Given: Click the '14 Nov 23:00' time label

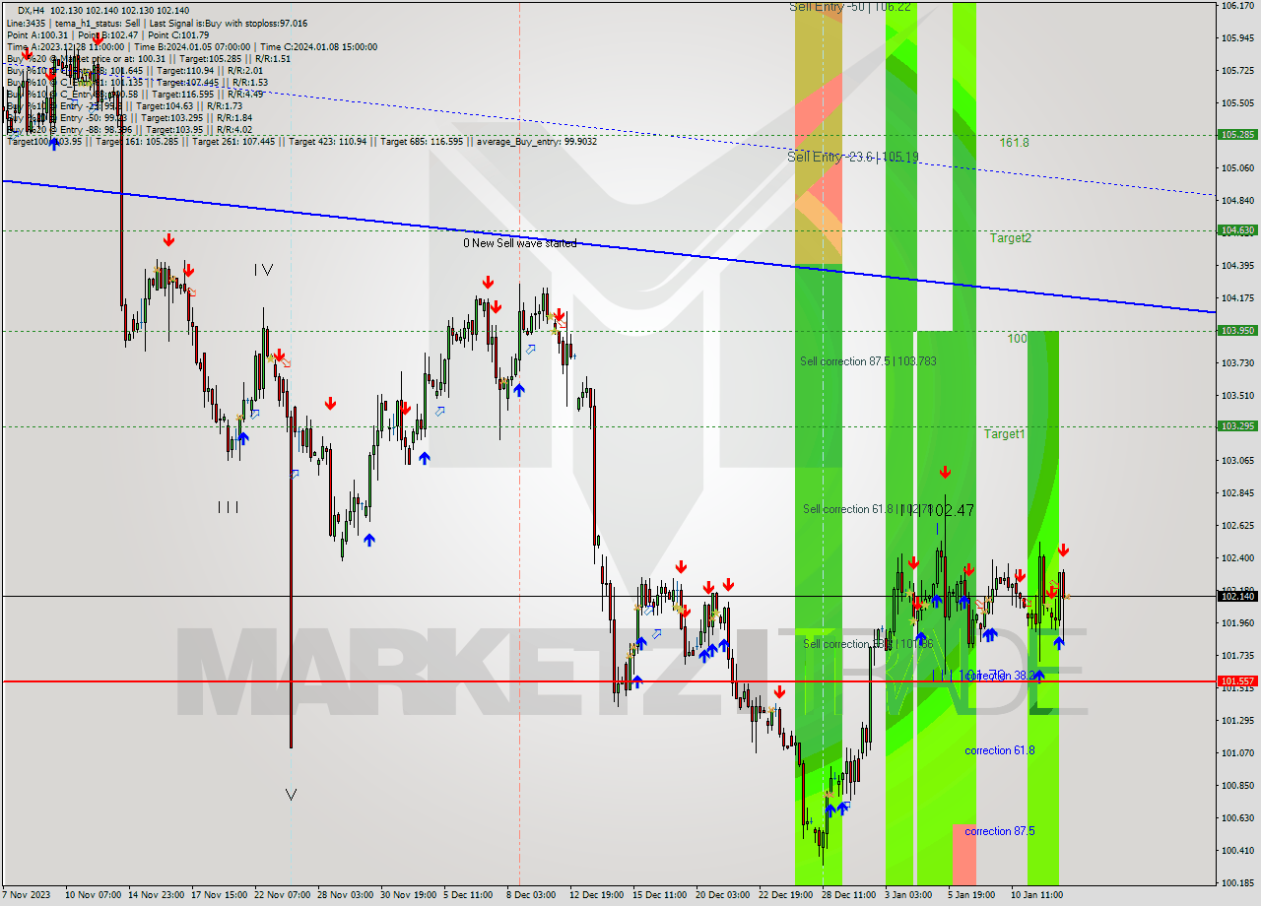Looking at the screenshot, I should [x=158, y=895].
